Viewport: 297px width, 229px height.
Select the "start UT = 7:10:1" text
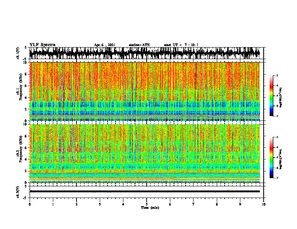[x=181, y=45]
